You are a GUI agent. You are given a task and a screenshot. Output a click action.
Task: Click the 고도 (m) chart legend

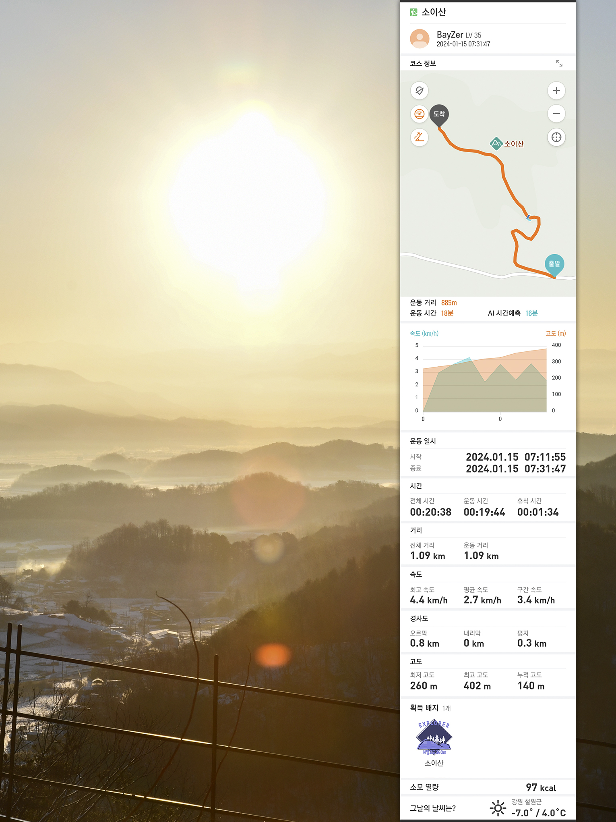(x=556, y=333)
